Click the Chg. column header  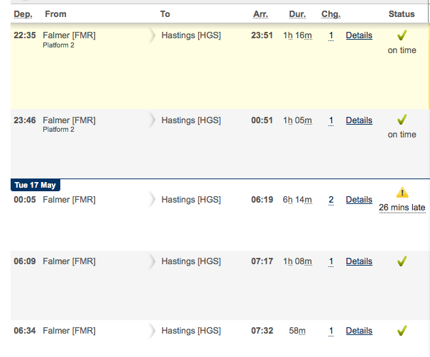click(x=331, y=14)
